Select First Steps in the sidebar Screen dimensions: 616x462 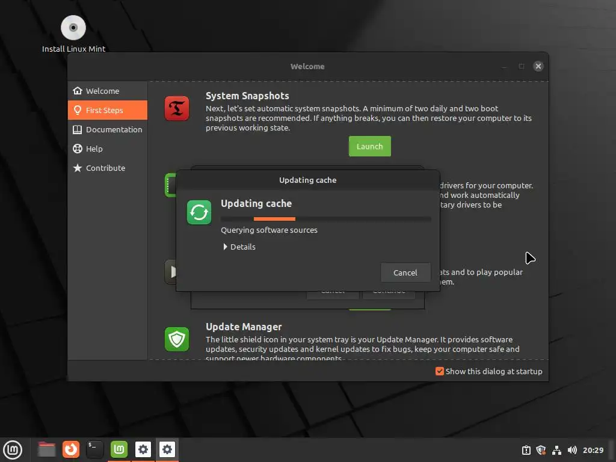pyautogui.click(x=107, y=110)
